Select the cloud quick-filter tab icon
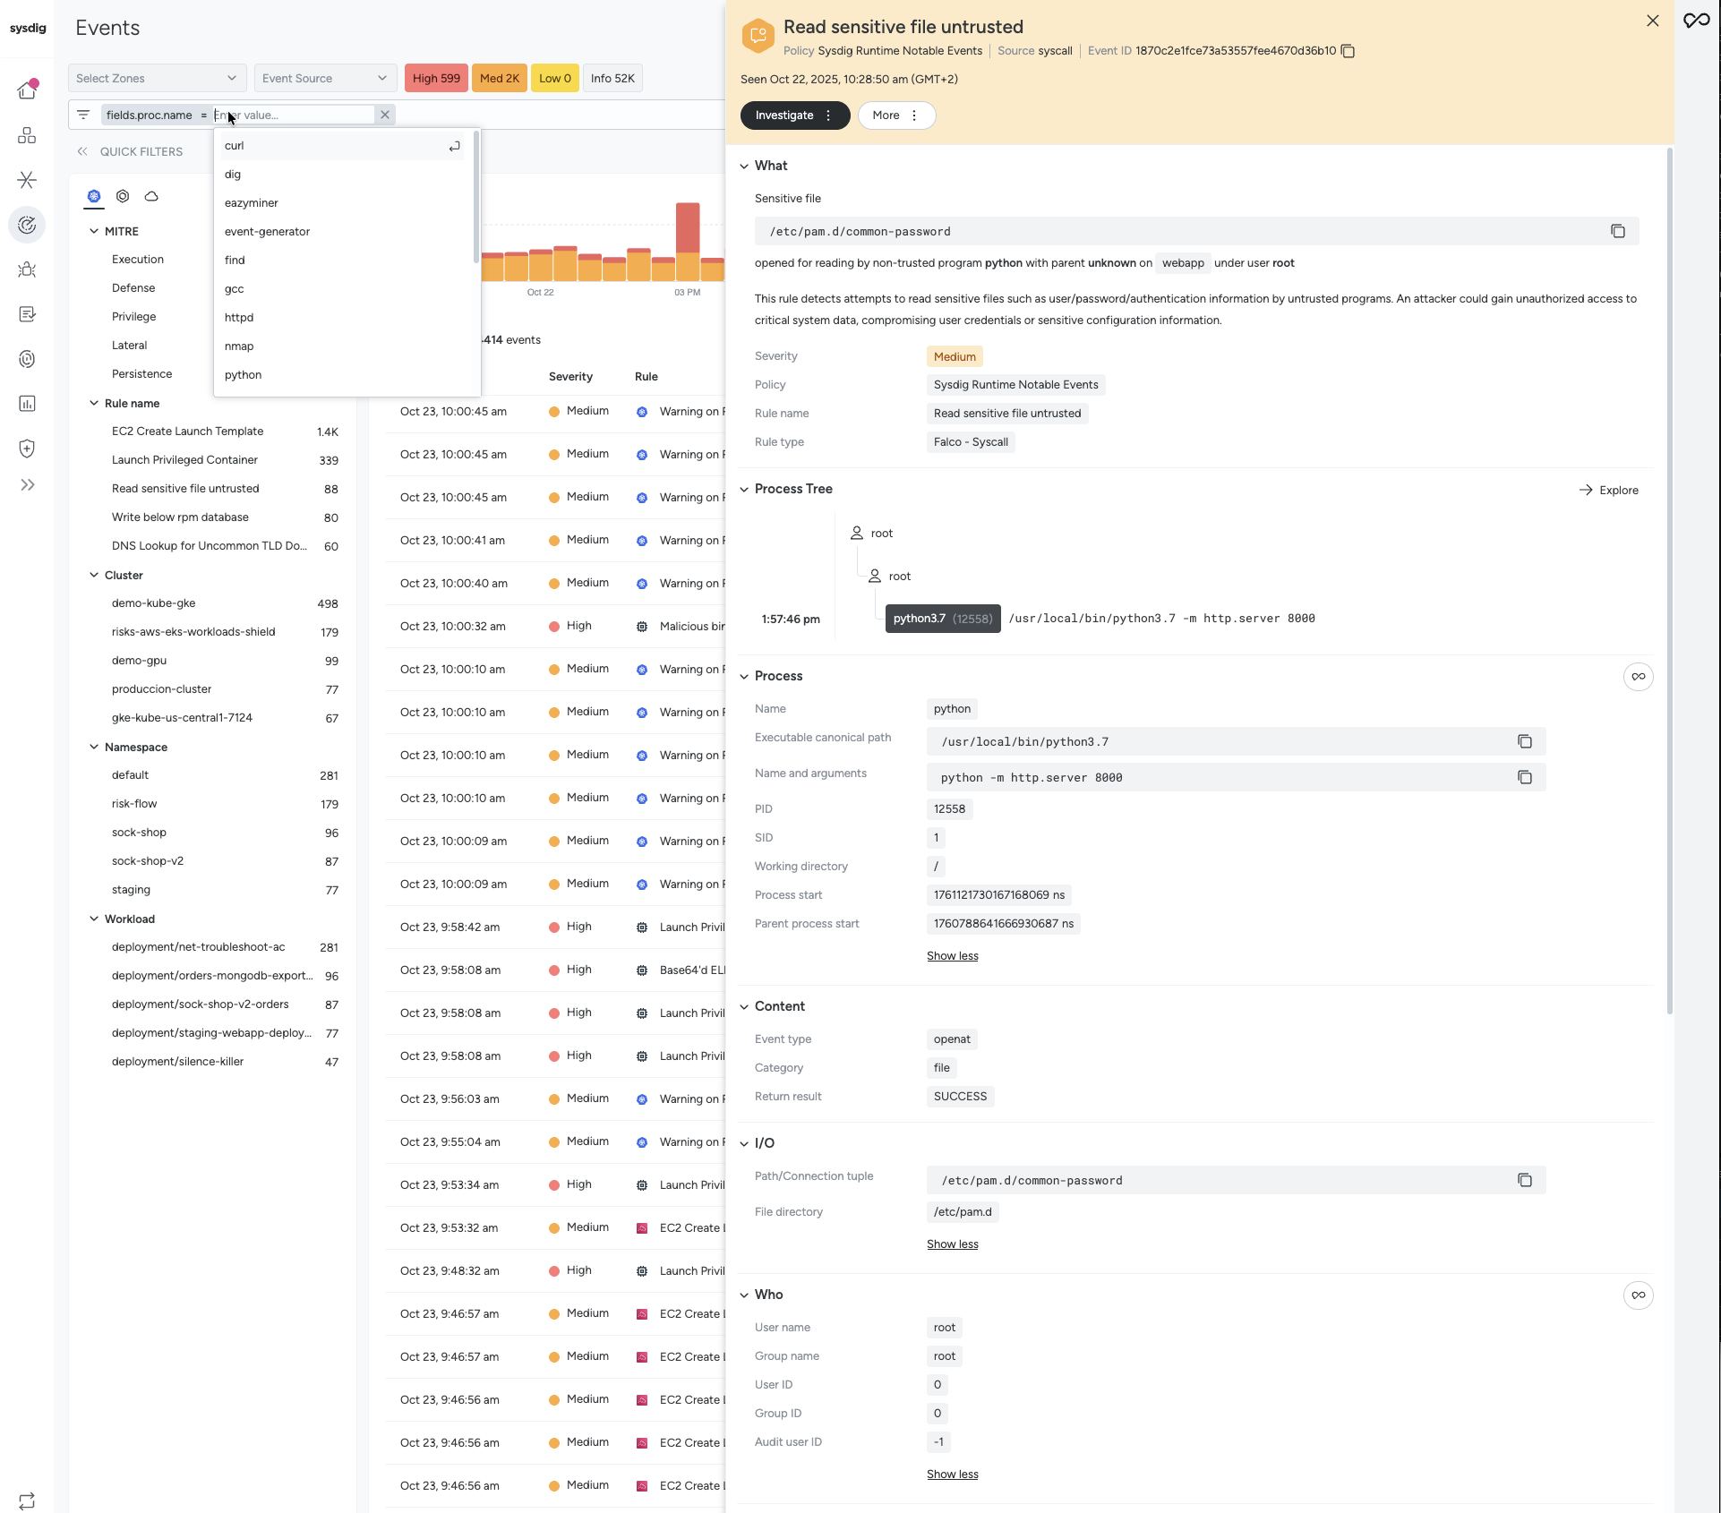 151,196
